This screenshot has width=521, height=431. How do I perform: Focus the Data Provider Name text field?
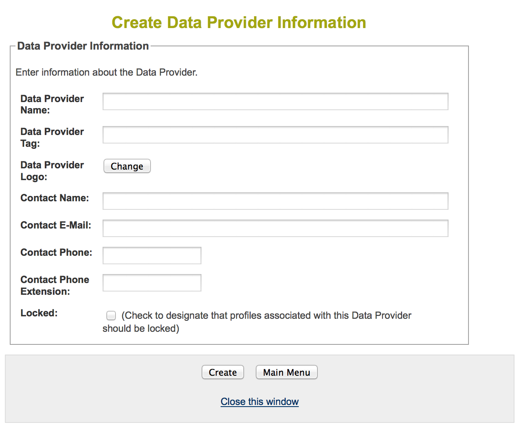pyautogui.click(x=275, y=102)
